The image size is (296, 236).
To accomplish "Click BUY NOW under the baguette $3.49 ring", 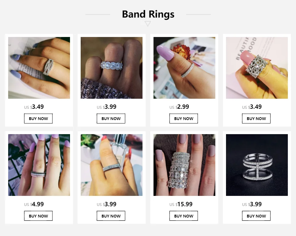I will click(256, 118).
